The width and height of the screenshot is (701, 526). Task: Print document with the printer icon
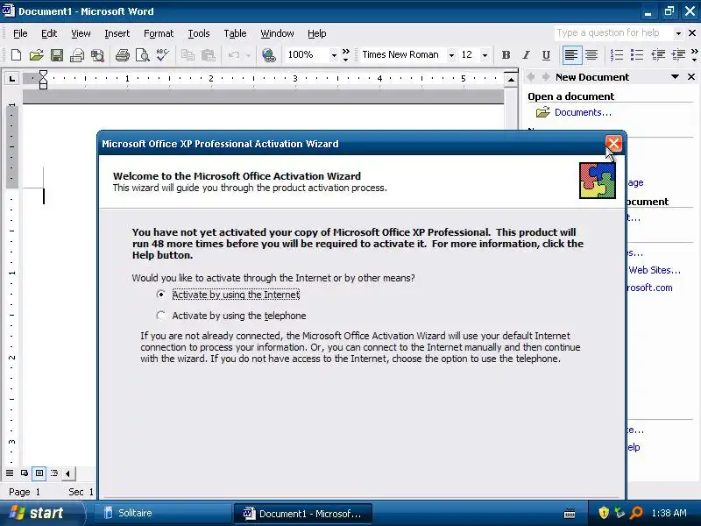pyautogui.click(x=122, y=55)
